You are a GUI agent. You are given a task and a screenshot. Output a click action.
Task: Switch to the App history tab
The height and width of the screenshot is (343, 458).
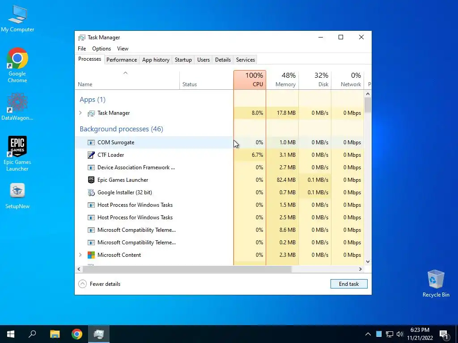click(156, 60)
